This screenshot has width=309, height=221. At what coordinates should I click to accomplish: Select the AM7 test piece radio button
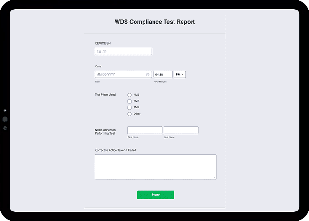[x=129, y=101]
